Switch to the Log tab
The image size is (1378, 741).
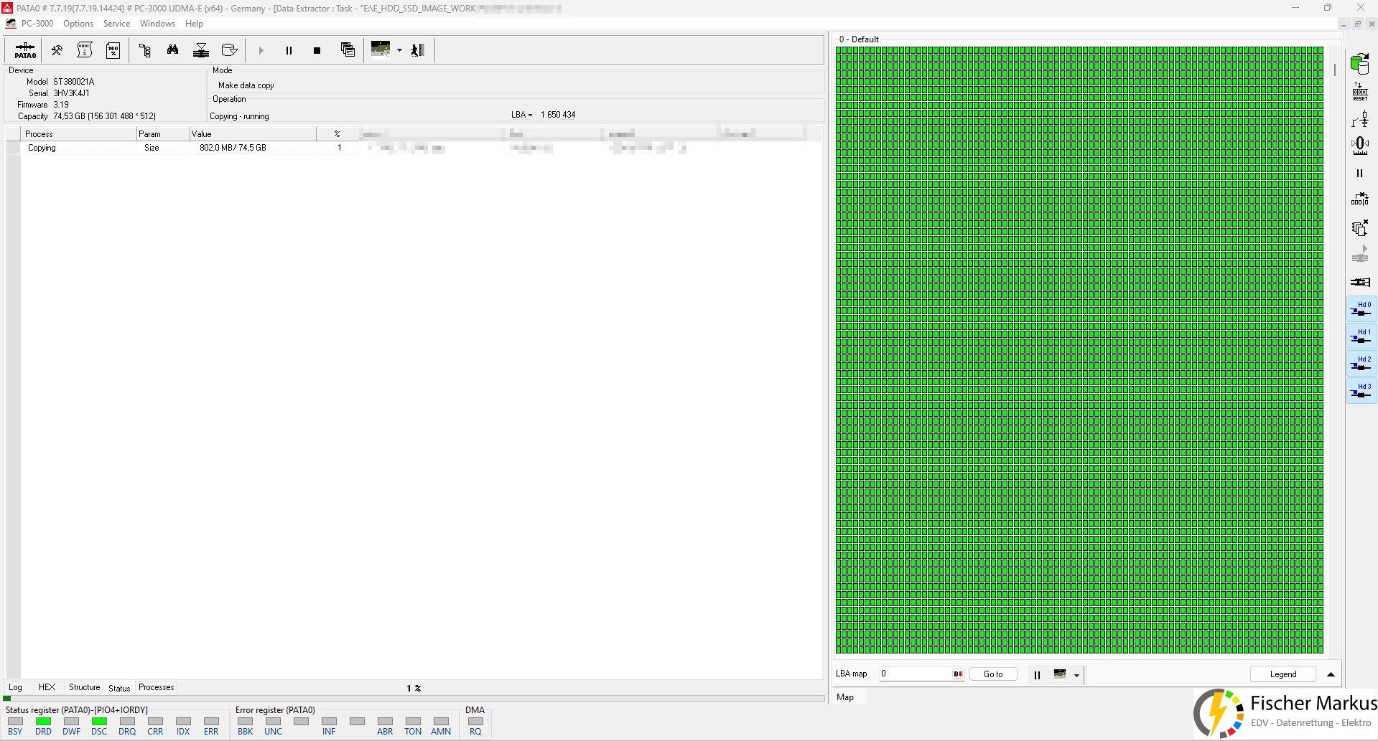tap(15, 687)
